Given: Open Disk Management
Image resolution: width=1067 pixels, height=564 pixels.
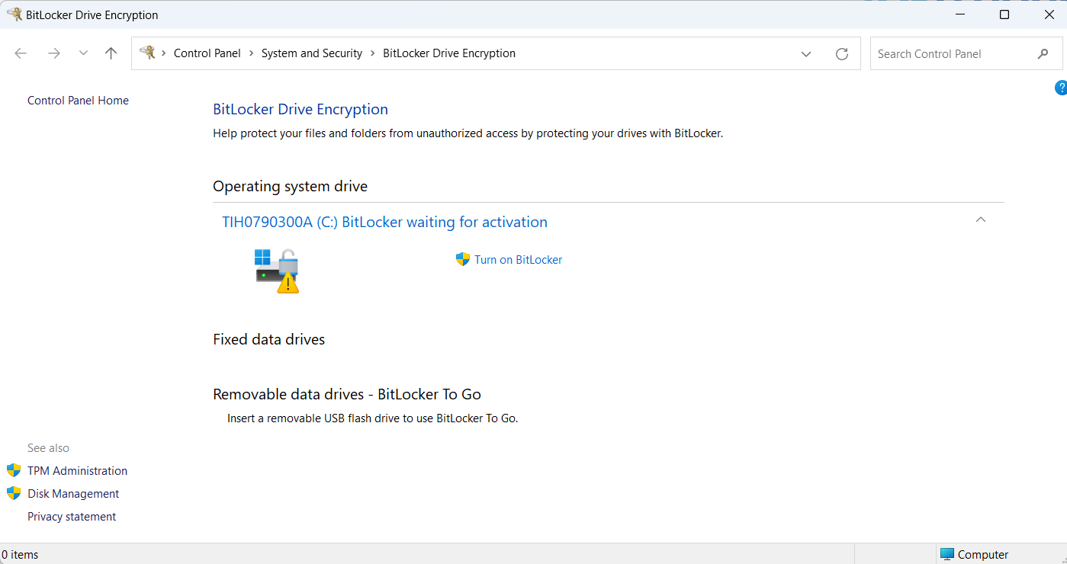Looking at the screenshot, I should coord(73,494).
